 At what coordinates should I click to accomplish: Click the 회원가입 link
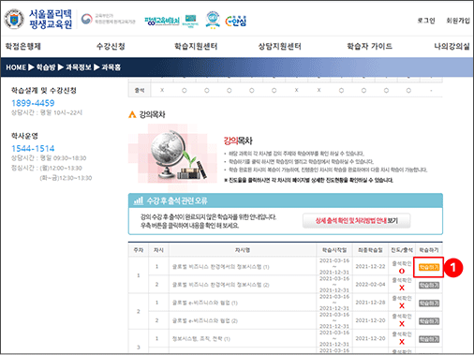(458, 21)
